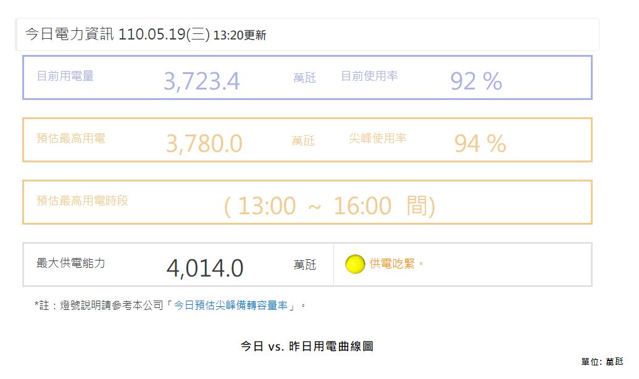Click the yellow supply status light icon
The image size is (639, 379).
[x=355, y=265]
